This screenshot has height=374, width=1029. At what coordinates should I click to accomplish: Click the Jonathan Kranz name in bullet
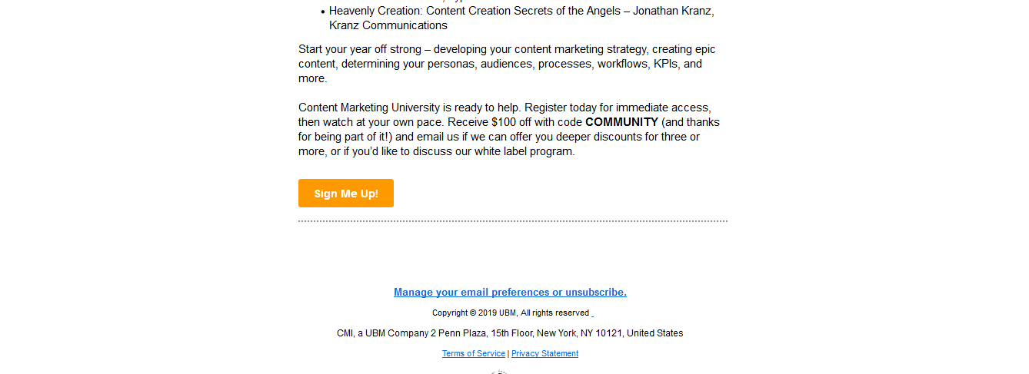[x=674, y=11]
